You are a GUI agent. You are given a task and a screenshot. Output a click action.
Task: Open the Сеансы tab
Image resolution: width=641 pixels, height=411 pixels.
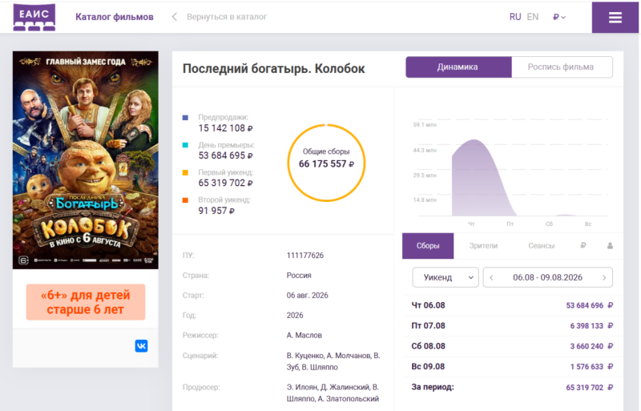point(542,246)
